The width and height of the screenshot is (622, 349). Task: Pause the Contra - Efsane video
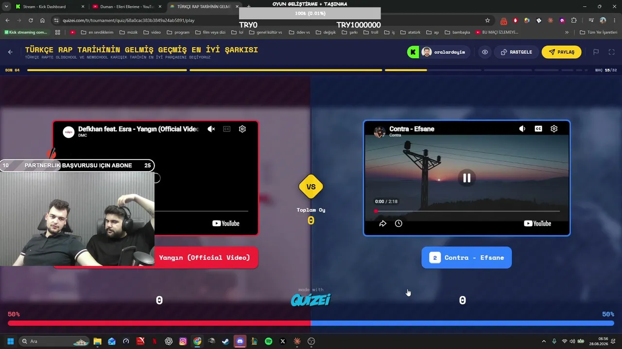[x=466, y=178]
